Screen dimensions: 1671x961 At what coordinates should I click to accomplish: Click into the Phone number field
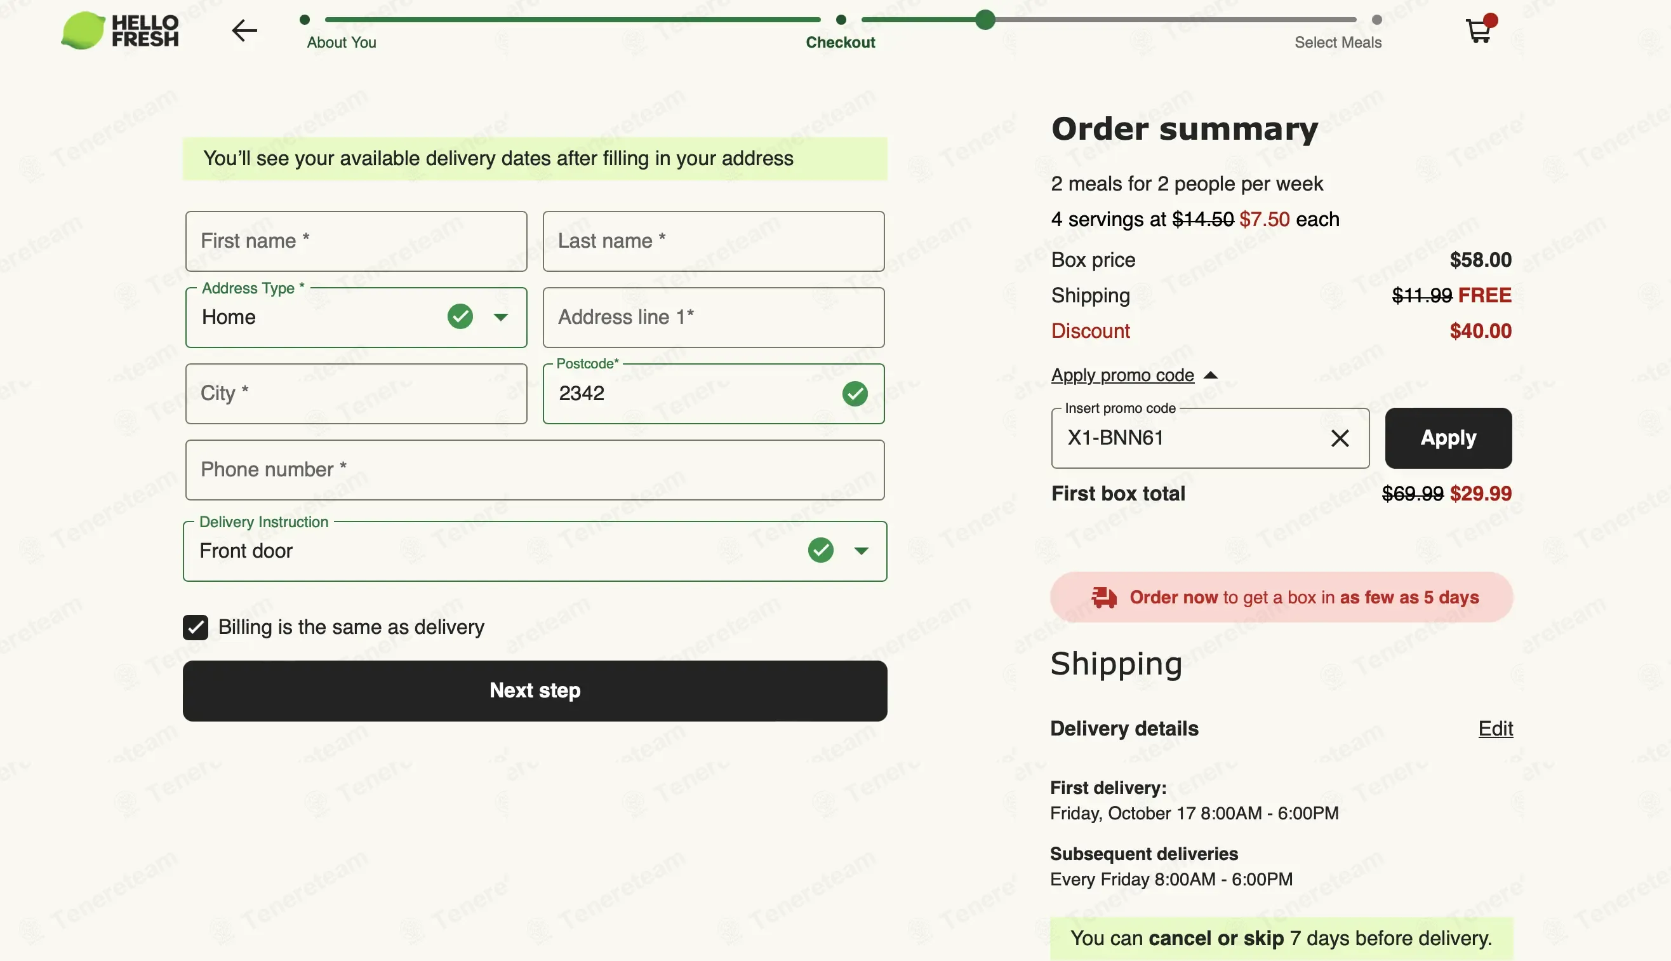[535, 470]
